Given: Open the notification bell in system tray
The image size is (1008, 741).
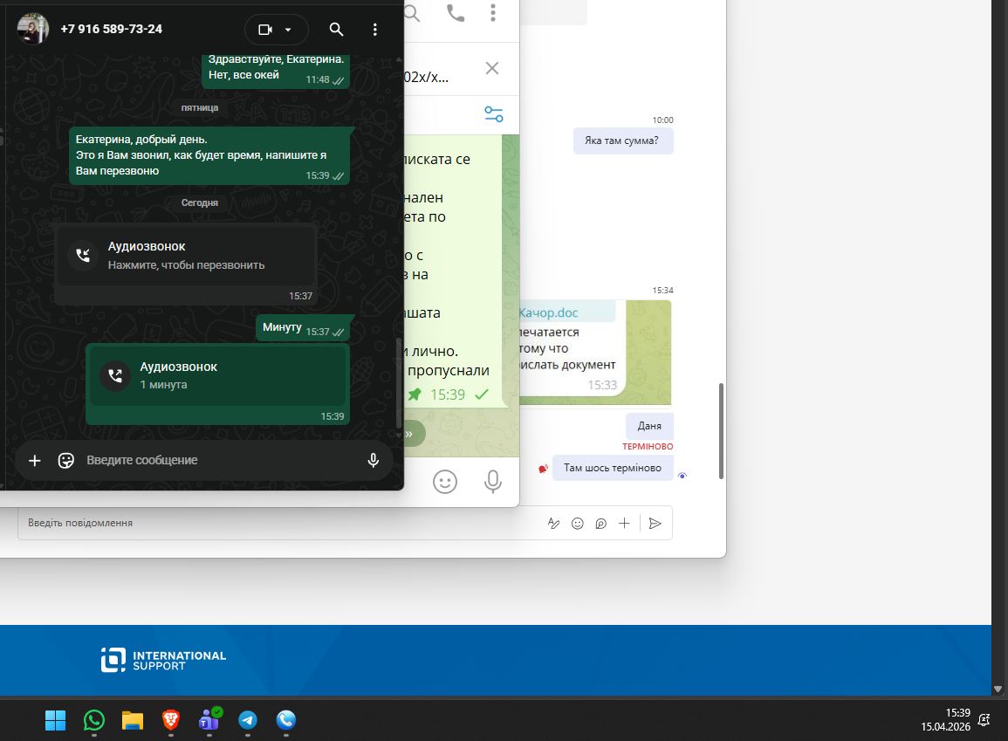Looking at the screenshot, I should coord(984,720).
